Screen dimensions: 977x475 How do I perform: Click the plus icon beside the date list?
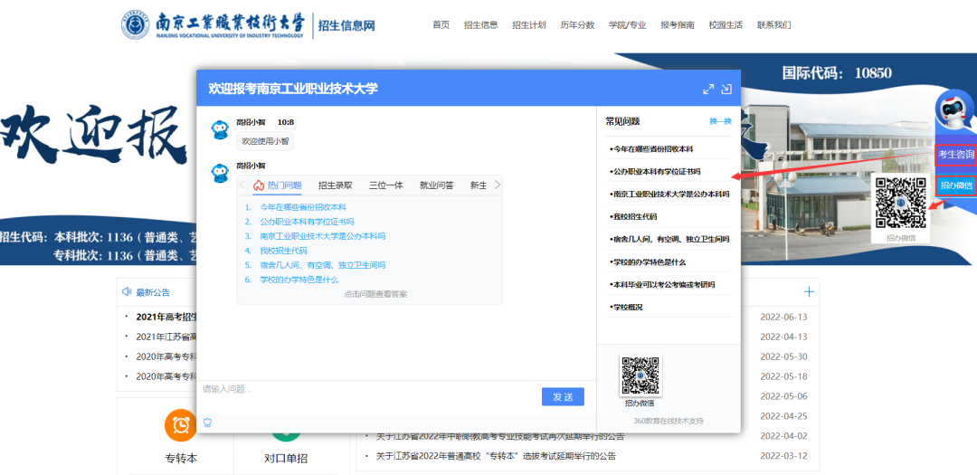tap(809, 291)
